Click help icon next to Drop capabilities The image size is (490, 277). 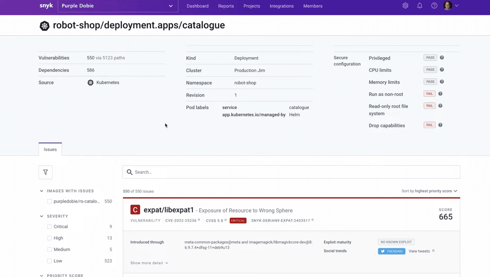[440, 125]
